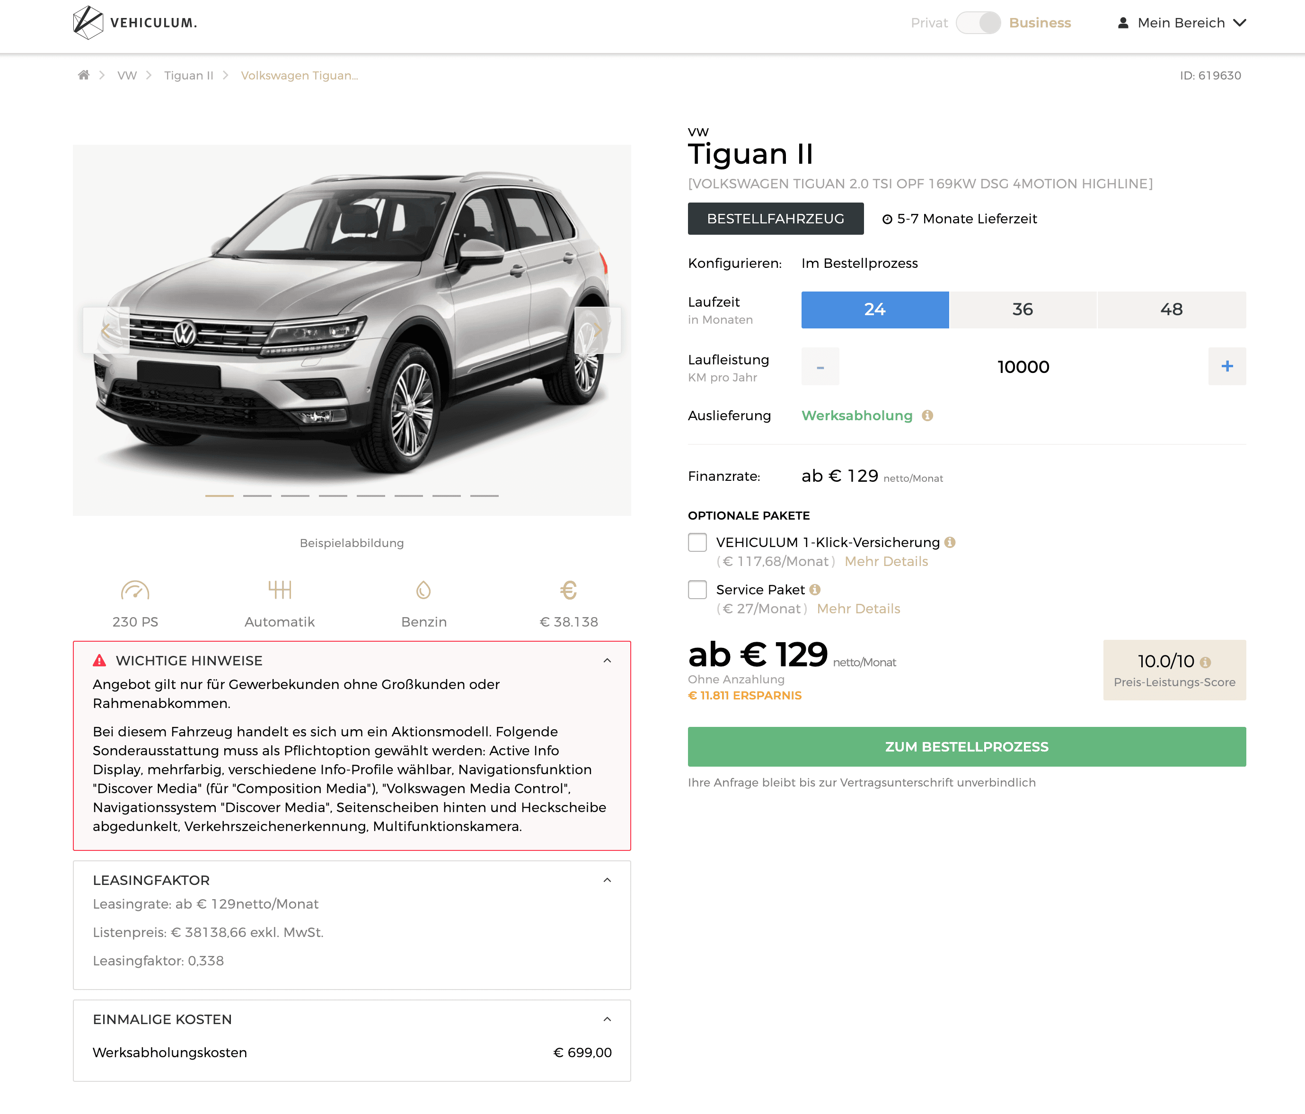This screenshot has height=1114, width=1305.
Task: Open the Mein Bereich dropdown
Action: pos(1182,23)
